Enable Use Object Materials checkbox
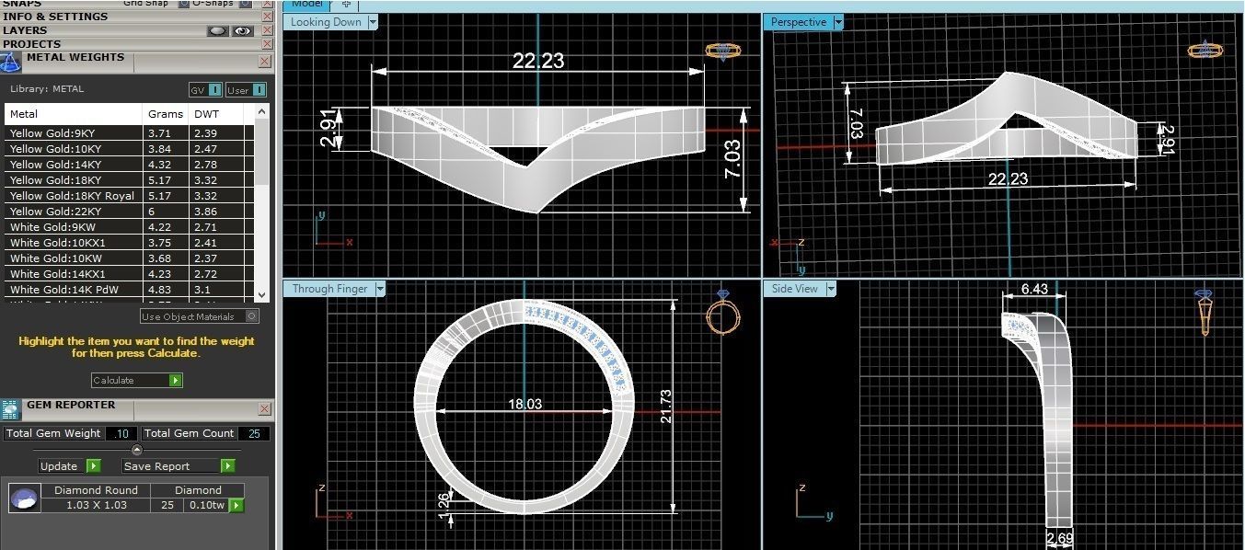The height and width of the screenshot is (550, 1245). pos(252,316)
